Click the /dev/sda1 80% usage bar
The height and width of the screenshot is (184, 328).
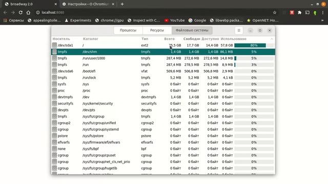254,45
